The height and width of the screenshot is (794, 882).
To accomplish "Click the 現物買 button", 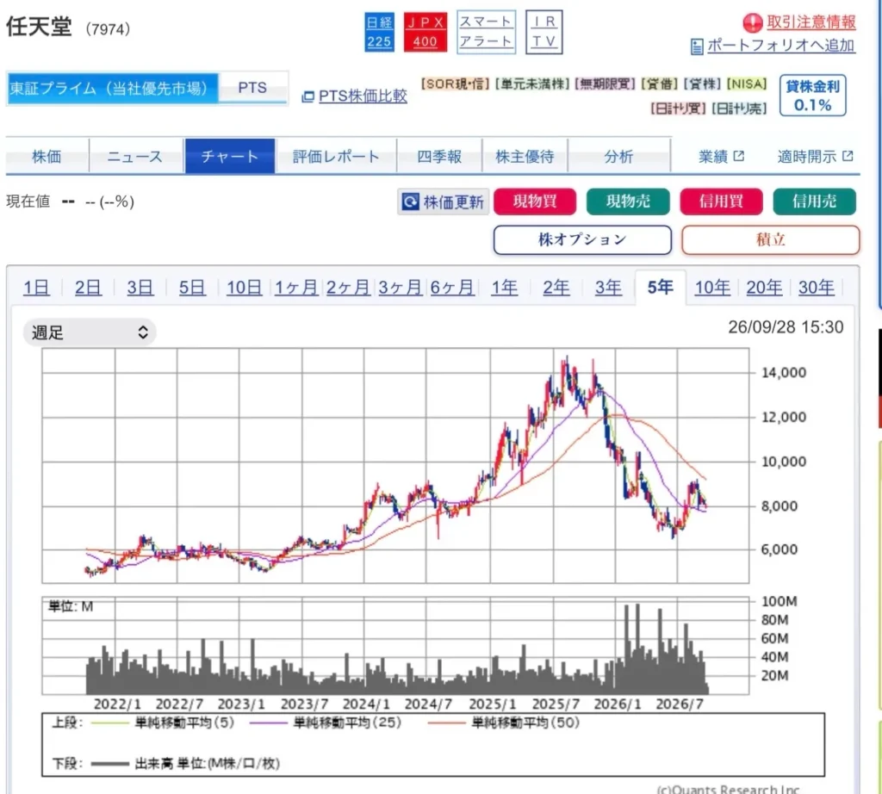I will coord(535,202).
